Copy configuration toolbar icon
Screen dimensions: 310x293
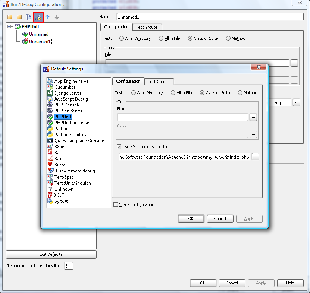pos(29,17)
